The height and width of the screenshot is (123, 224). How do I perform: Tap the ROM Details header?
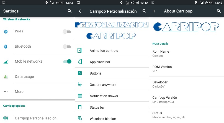[160, 44]
